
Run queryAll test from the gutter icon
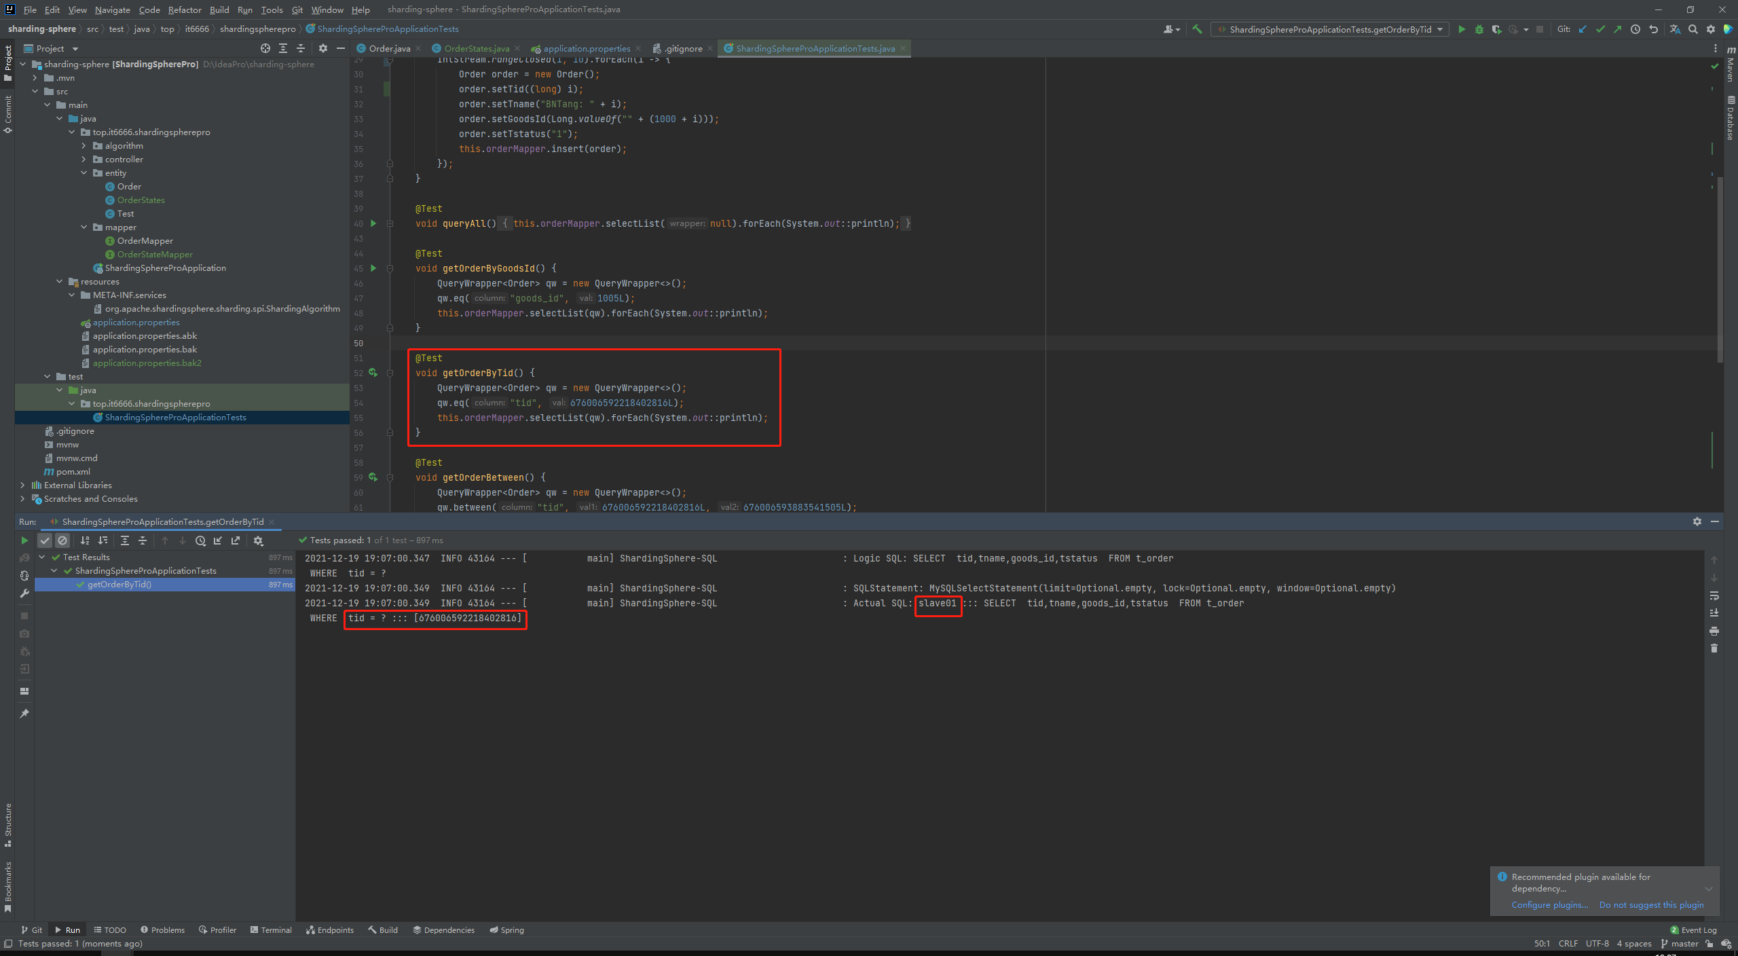[373, 223]
